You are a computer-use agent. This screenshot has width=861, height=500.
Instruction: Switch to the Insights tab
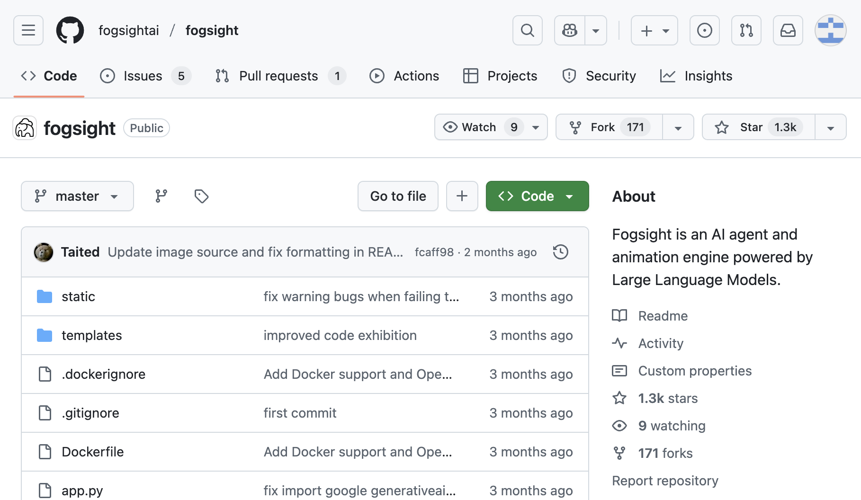pos(708,76)
